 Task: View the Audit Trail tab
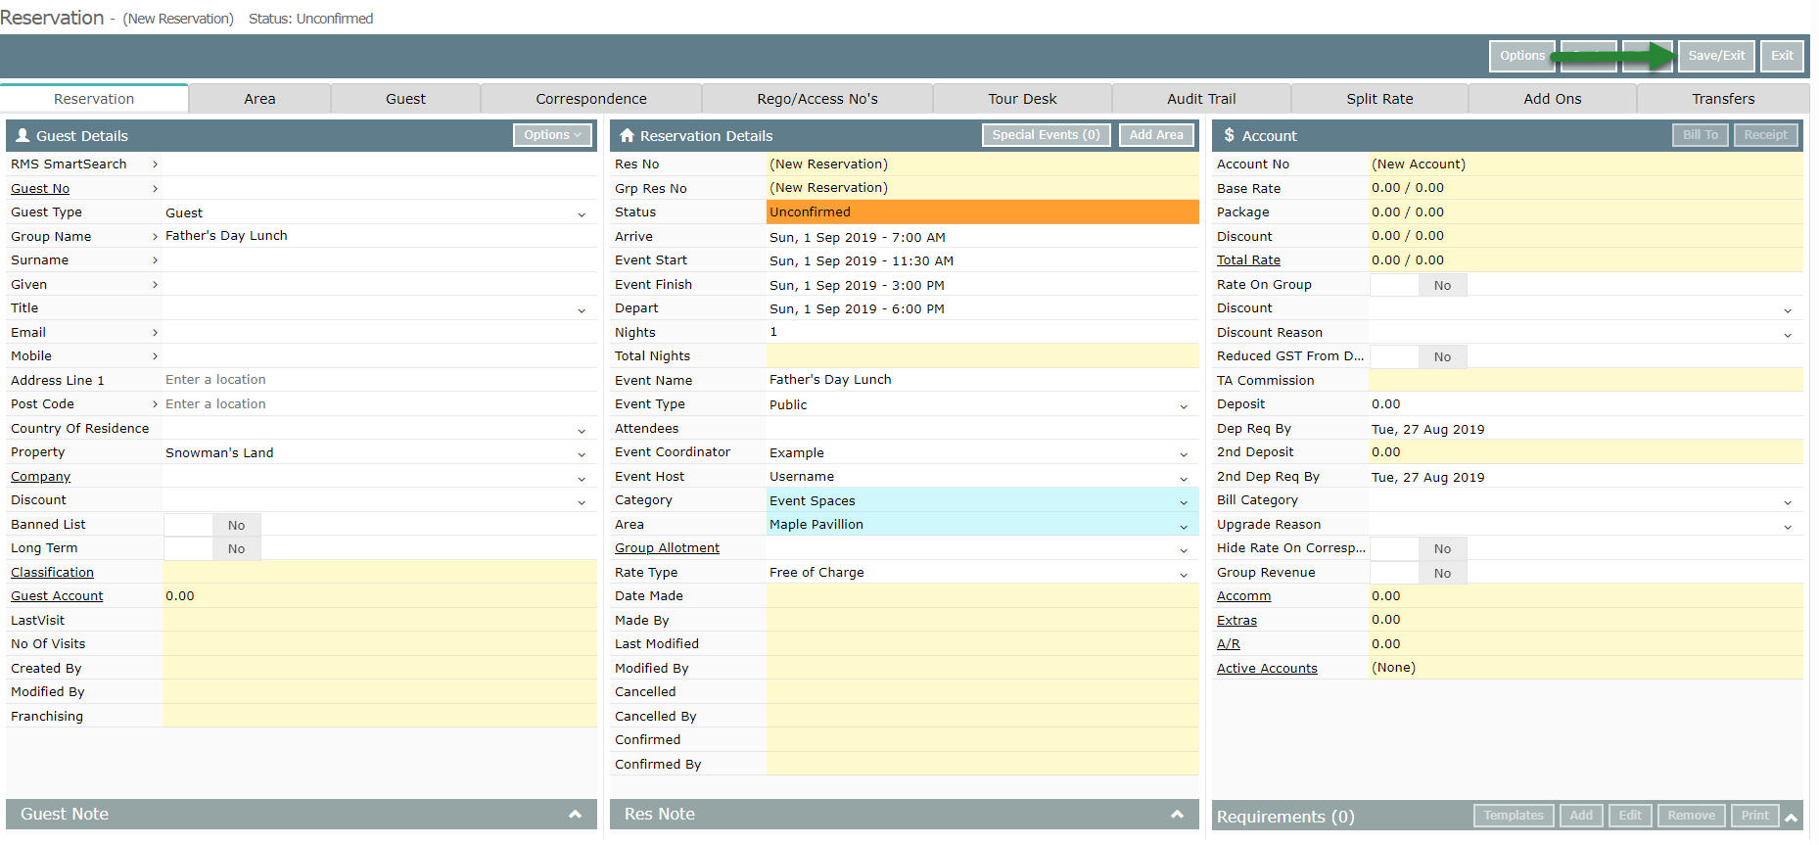click(1201, 99)
